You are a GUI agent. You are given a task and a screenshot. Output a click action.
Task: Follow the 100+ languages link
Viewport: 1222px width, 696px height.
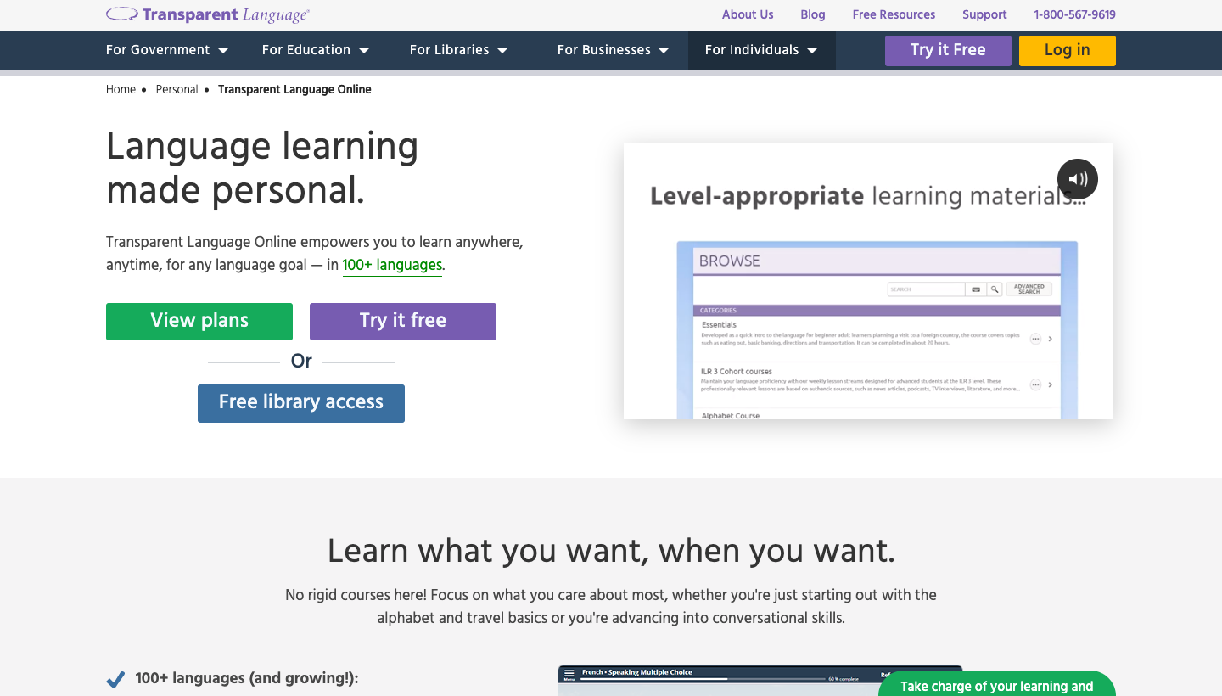(x=392, y=265)
